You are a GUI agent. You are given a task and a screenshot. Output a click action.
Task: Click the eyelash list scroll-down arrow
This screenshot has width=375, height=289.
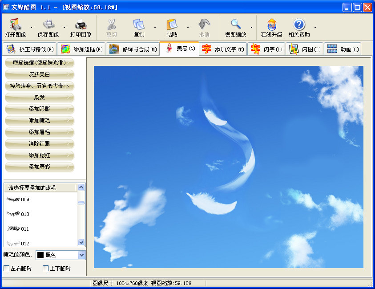81,243
